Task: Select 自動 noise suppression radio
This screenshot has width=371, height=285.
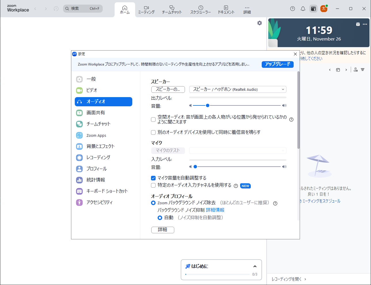Action: 160,218
